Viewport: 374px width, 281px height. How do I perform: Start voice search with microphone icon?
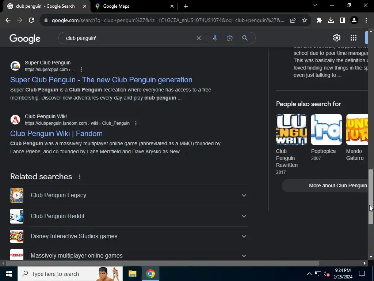215,38
